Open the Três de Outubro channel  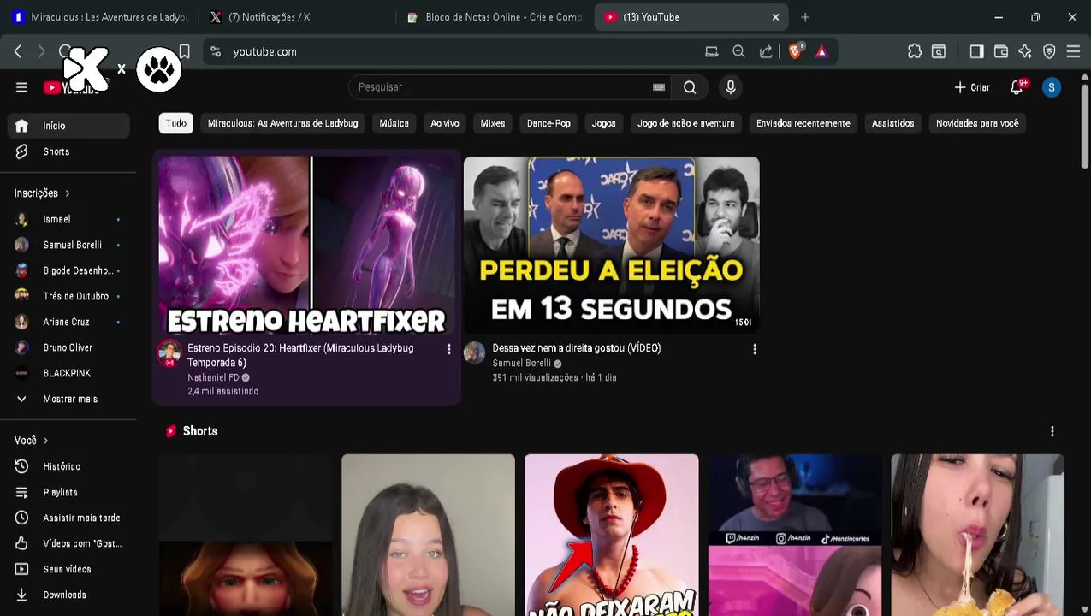pyautogui.click(x=68, y=296)
